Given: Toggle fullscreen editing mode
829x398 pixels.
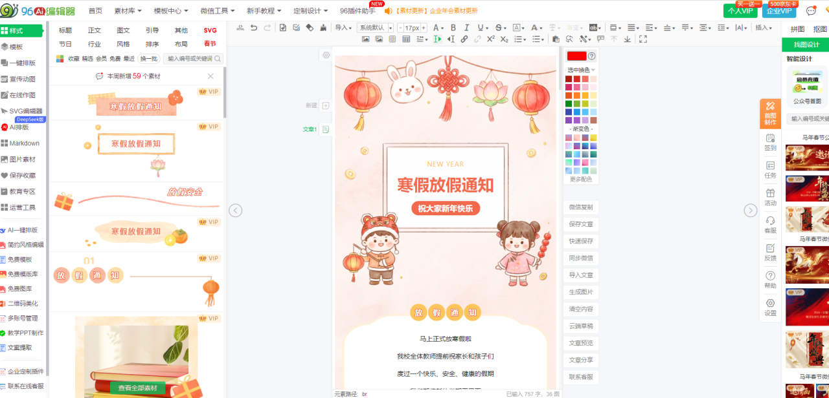Looking at the screenshot, I should click(642, 39).
